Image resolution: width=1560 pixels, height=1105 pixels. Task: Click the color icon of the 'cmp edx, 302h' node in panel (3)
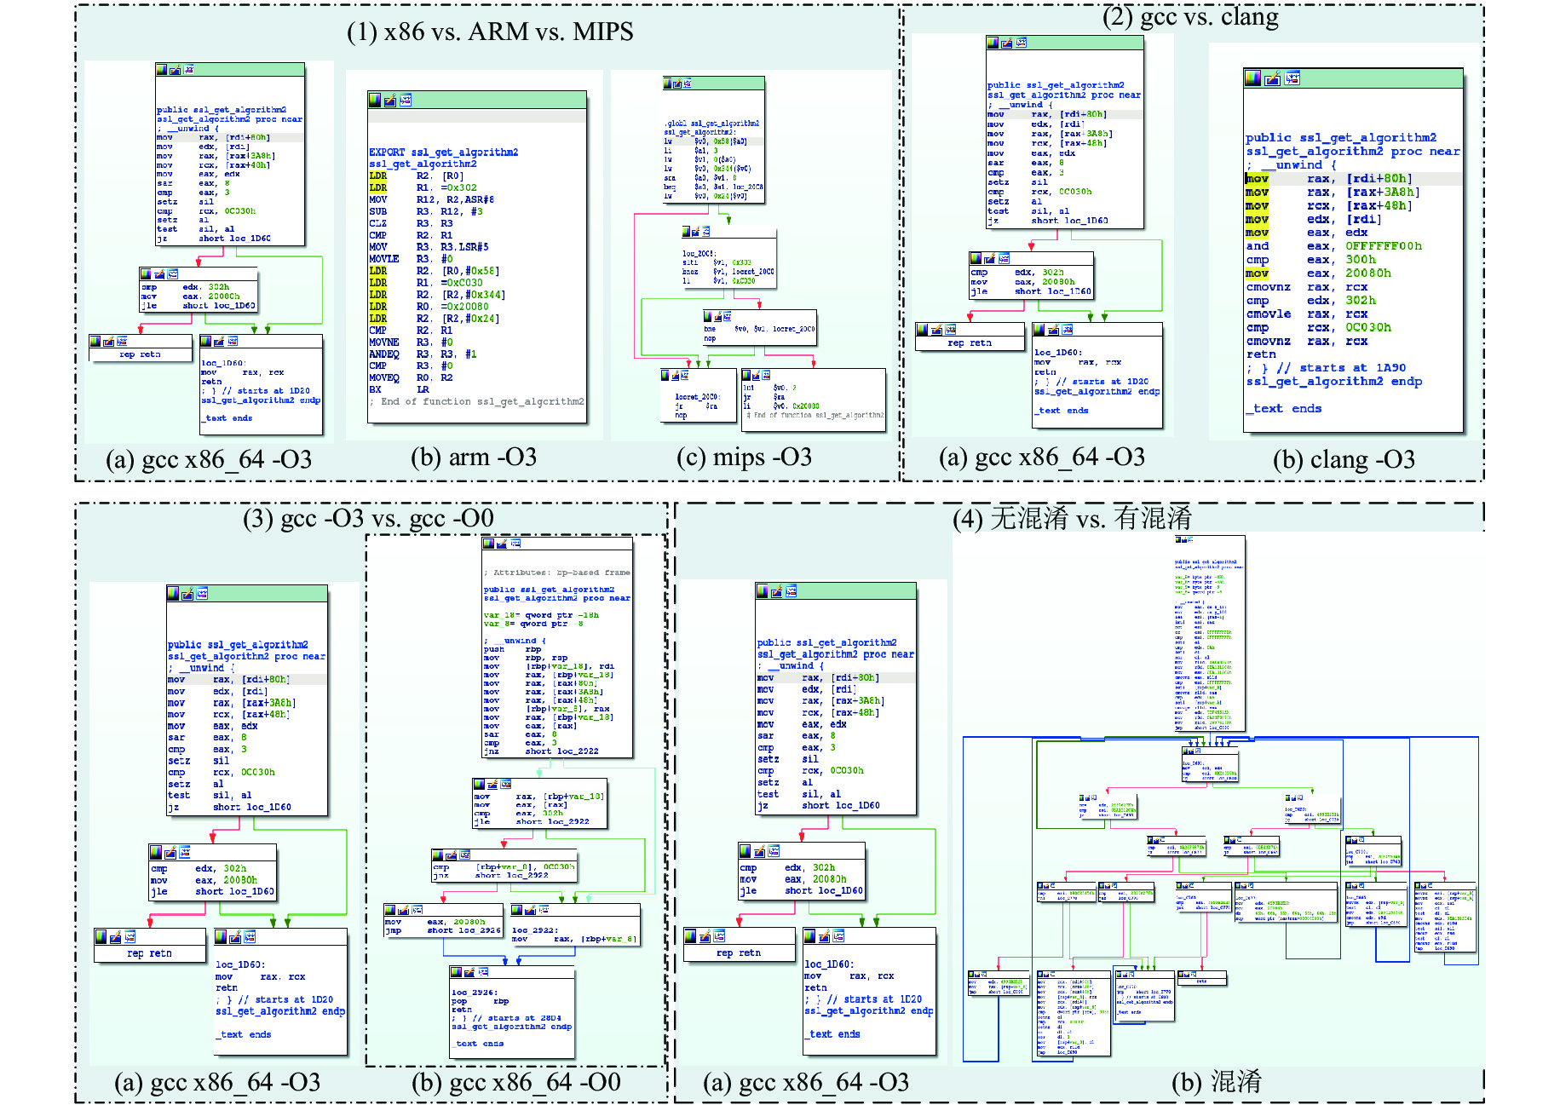pos(156,852)
